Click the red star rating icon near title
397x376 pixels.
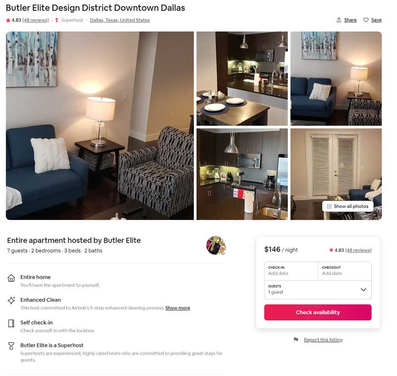(8, 20)
